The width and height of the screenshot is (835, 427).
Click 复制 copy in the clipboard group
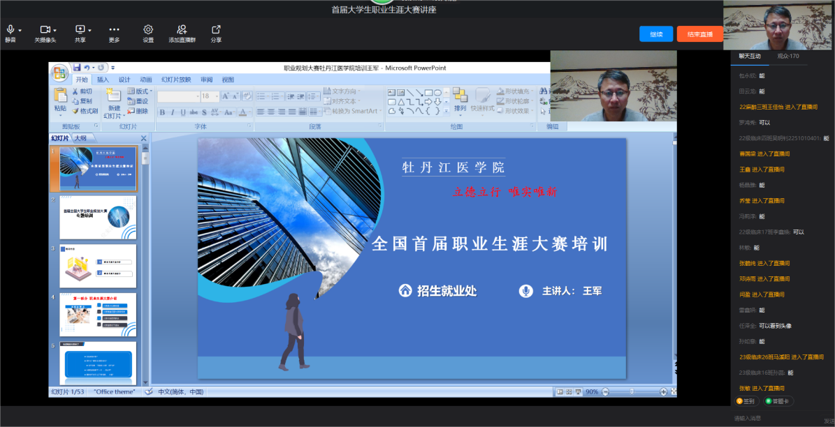pyautogui.click(x=82, y=101)
